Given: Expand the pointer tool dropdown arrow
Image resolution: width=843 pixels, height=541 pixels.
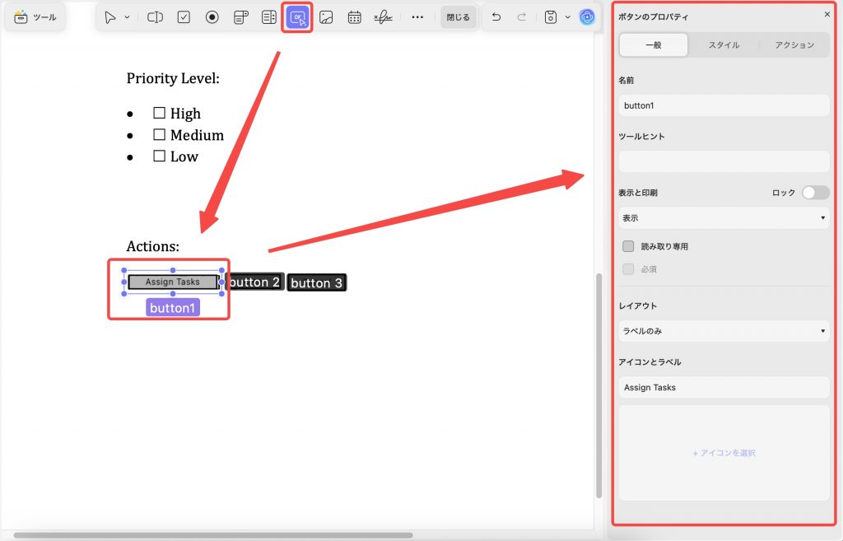Looking at the screenshot, I should (x=127, y=17).
